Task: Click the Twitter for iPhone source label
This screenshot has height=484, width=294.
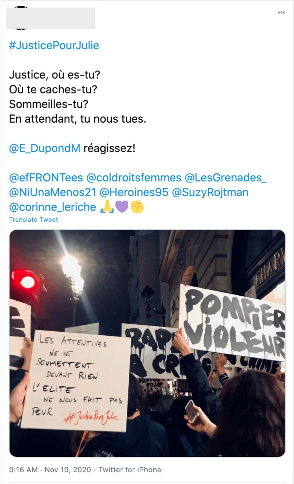Action: [x=130, y=470]
